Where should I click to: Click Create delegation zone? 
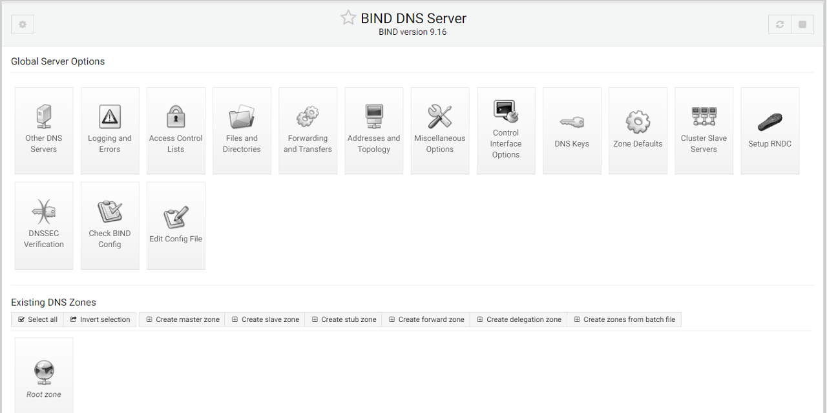click(x=519, y=319)
